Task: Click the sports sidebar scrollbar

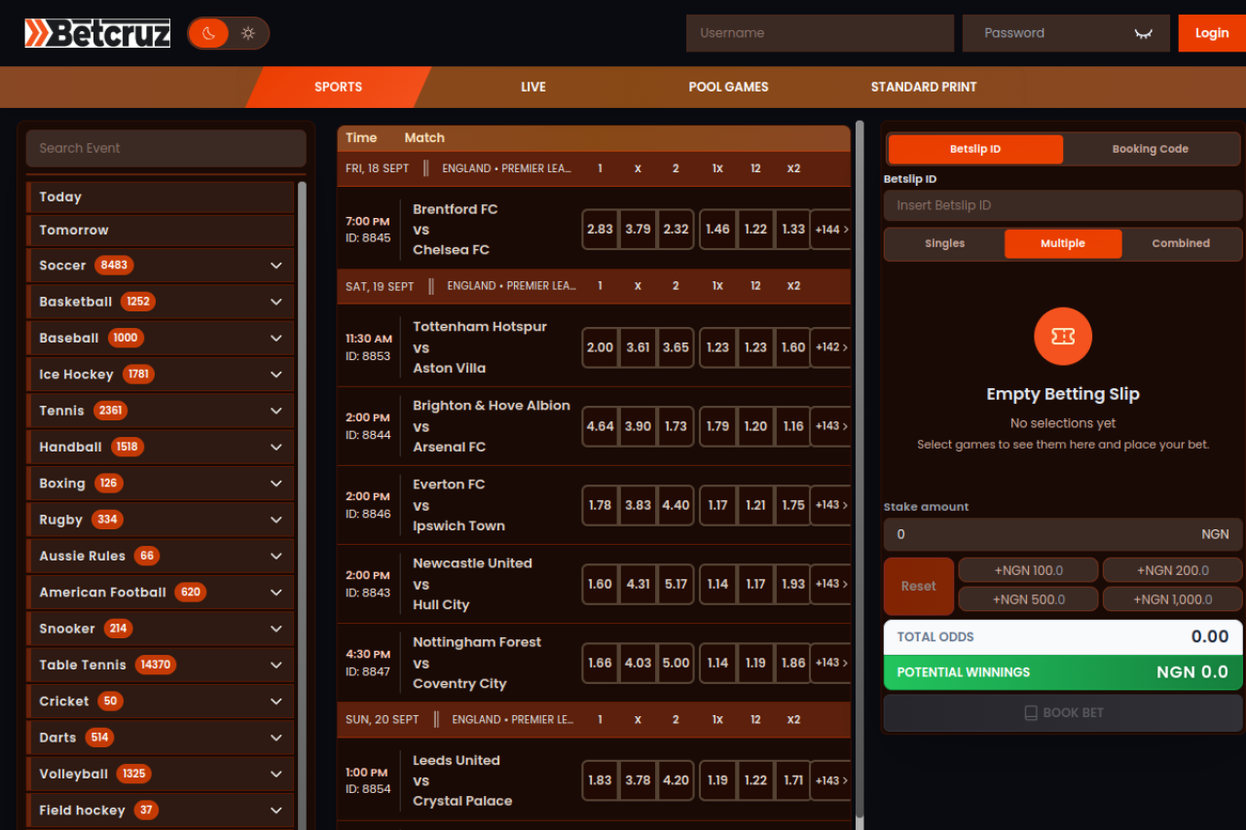Action: click(302, 505)
